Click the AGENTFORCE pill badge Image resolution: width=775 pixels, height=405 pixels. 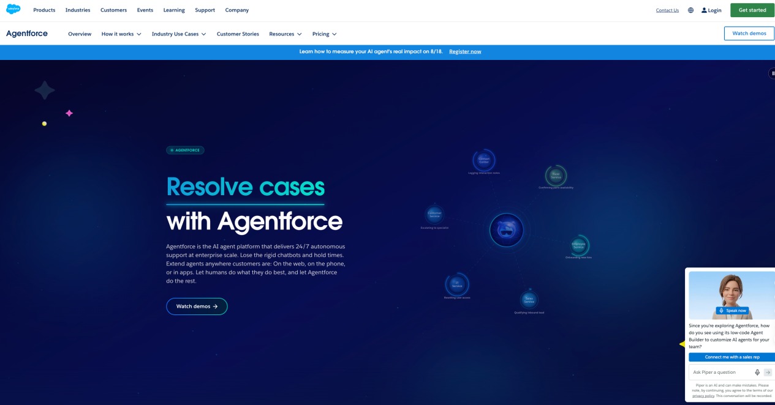[185, 150]
